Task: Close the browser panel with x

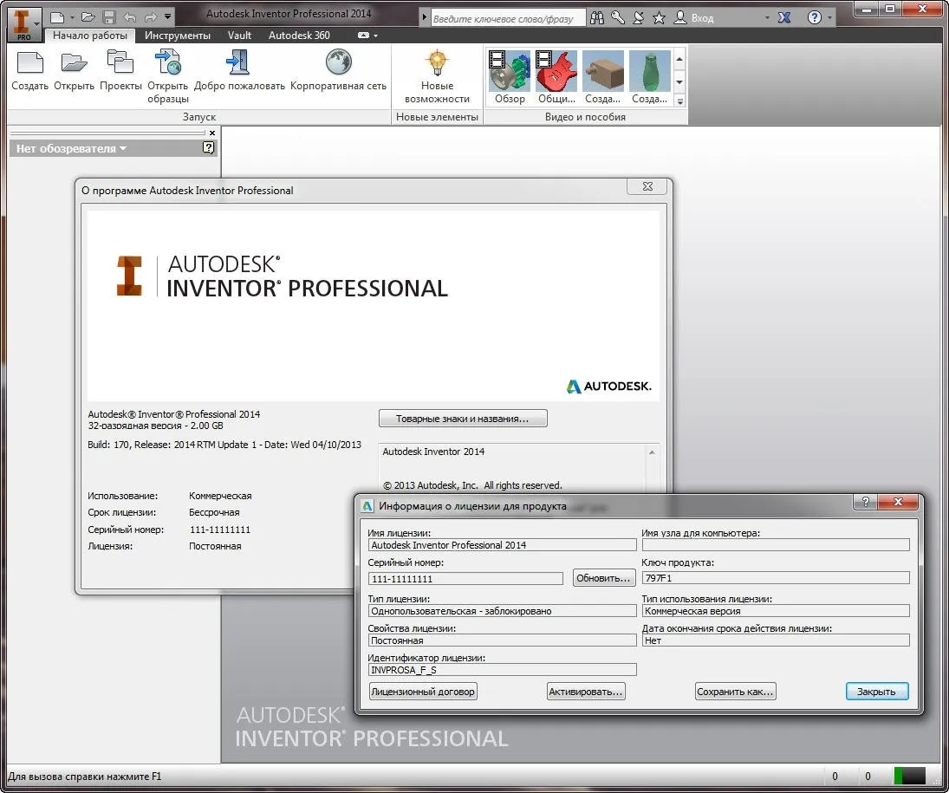Action: click(211, 133)
